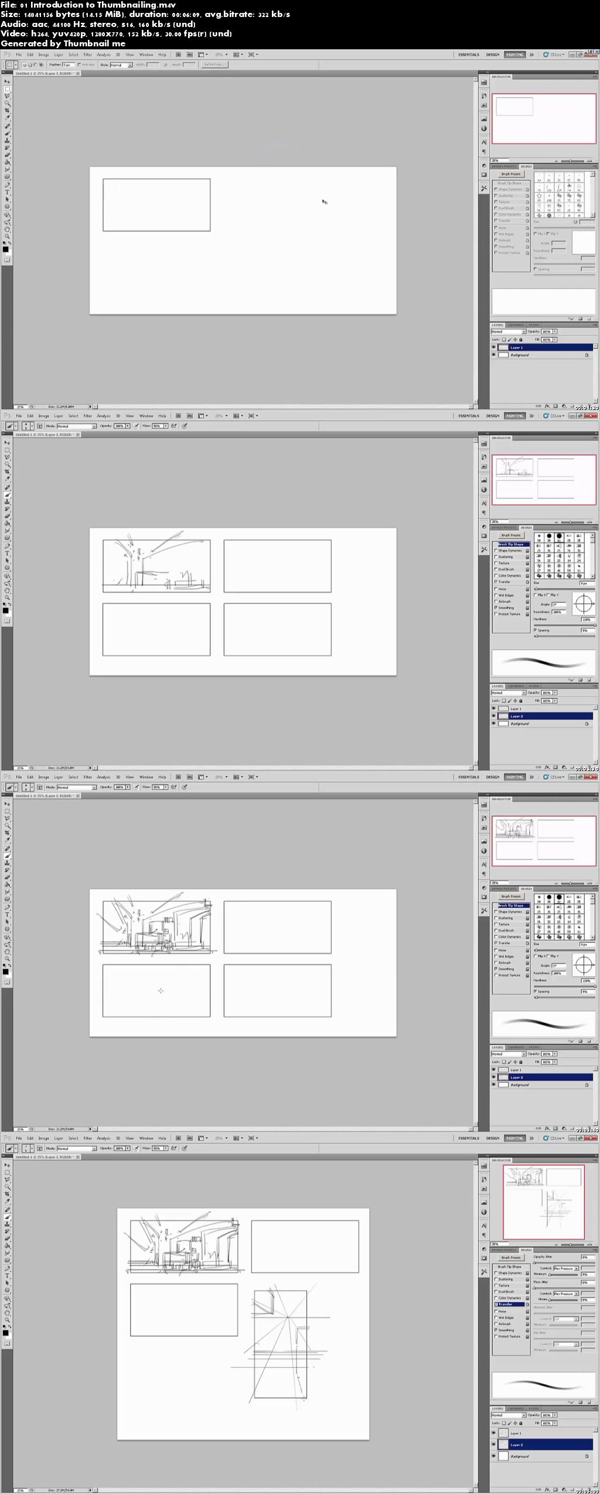The image size is (600, 1494).
Task: Open the Character panel icon in first frame
Action: (484, 142)
